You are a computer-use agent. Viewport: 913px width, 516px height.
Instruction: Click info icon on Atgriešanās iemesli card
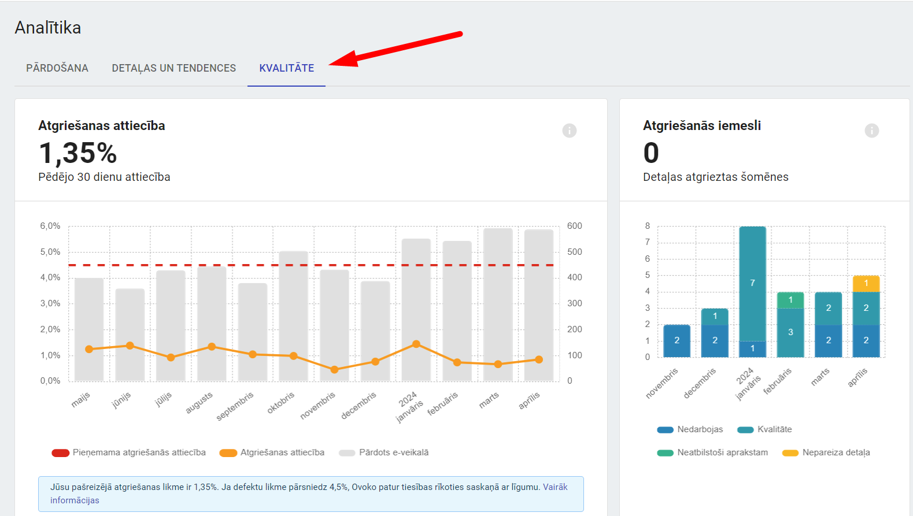tap(871, 131)
